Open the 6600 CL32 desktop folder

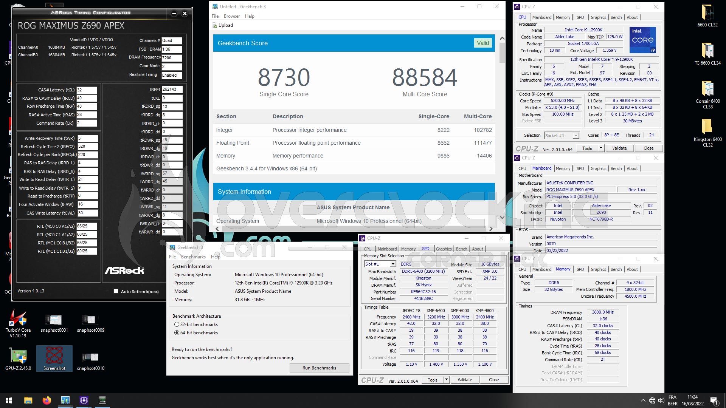[707, 16]
